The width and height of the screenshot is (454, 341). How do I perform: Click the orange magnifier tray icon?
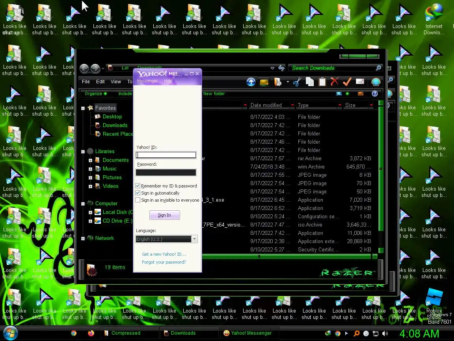[x=357, y=334]
